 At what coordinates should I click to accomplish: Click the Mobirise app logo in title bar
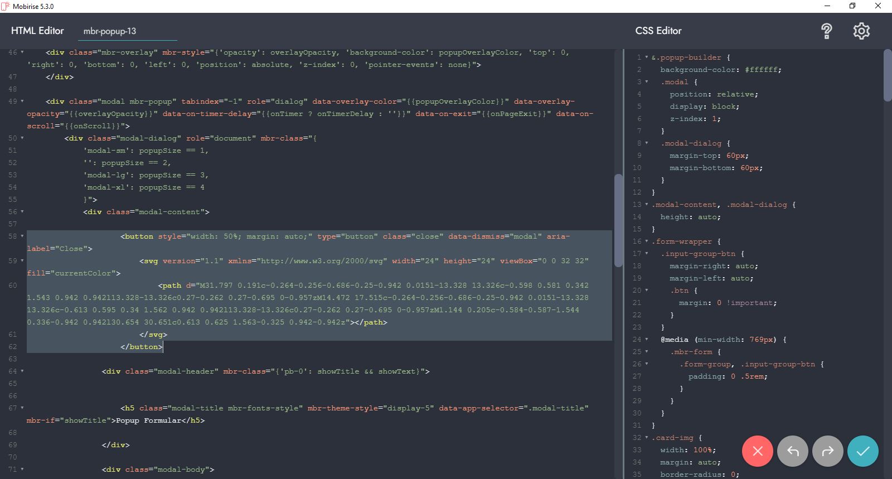pos(6,6)
